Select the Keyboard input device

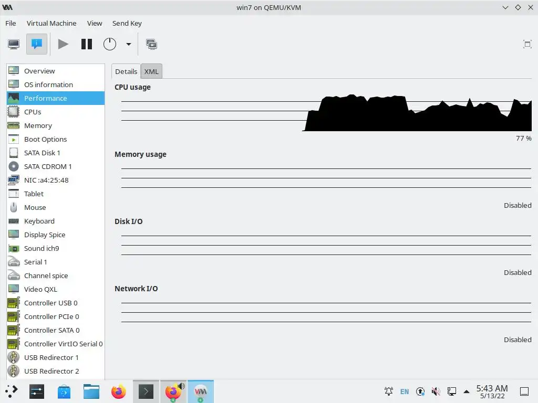[x=56, y=221]
